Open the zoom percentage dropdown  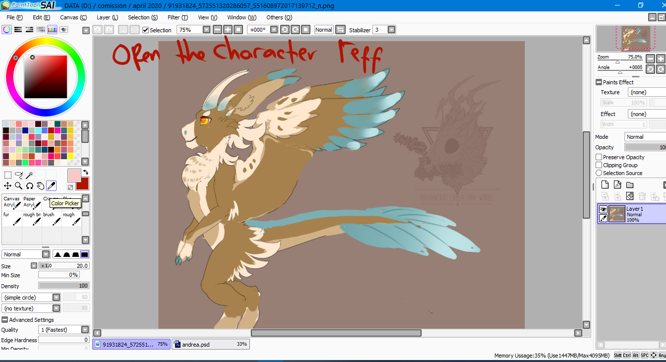207,30
